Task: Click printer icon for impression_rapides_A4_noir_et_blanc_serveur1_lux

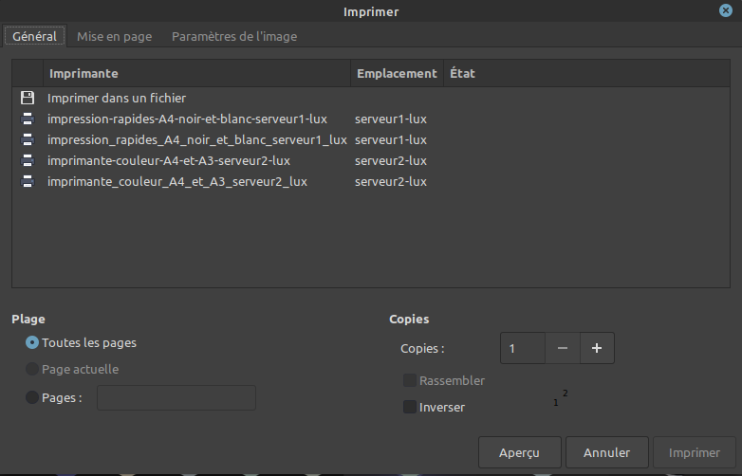Action: point(28,139)
